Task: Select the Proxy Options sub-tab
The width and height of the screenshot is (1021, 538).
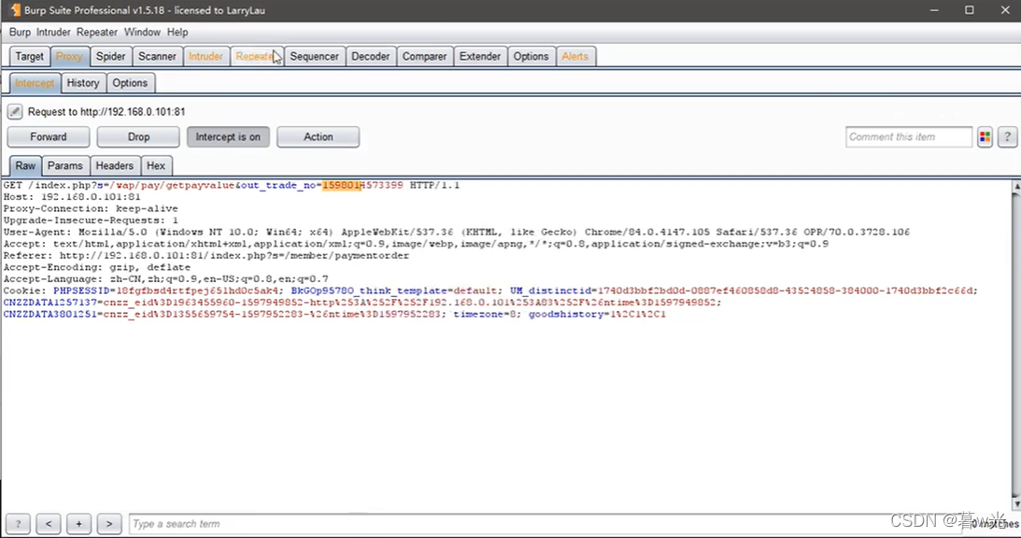Action: (x=130, y=83)
